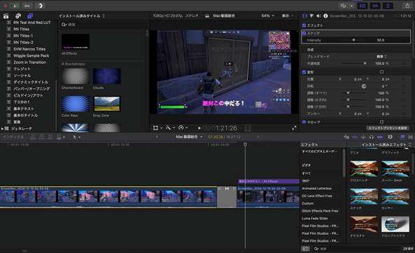
Task: Open the Color inspector triangle icon
Action: (x=311, y=16)
